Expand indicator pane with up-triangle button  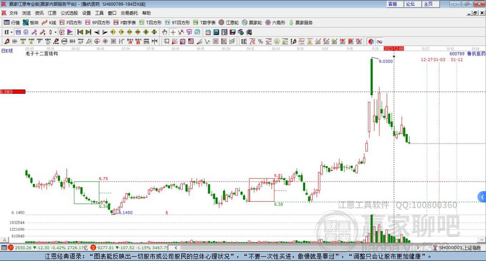(x=4, y=240)
